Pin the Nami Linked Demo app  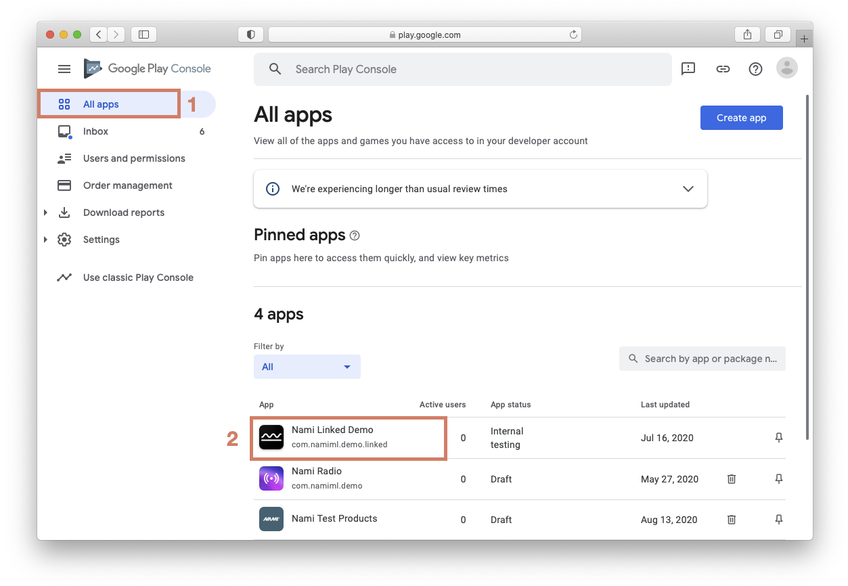(779, 438)
